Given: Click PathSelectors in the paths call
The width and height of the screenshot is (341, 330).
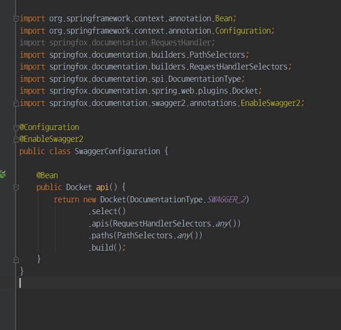Looking at the screenshot, I should click(145, 235).
